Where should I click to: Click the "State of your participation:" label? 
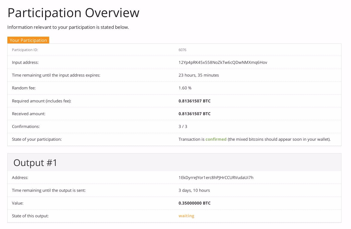point(37,139)
